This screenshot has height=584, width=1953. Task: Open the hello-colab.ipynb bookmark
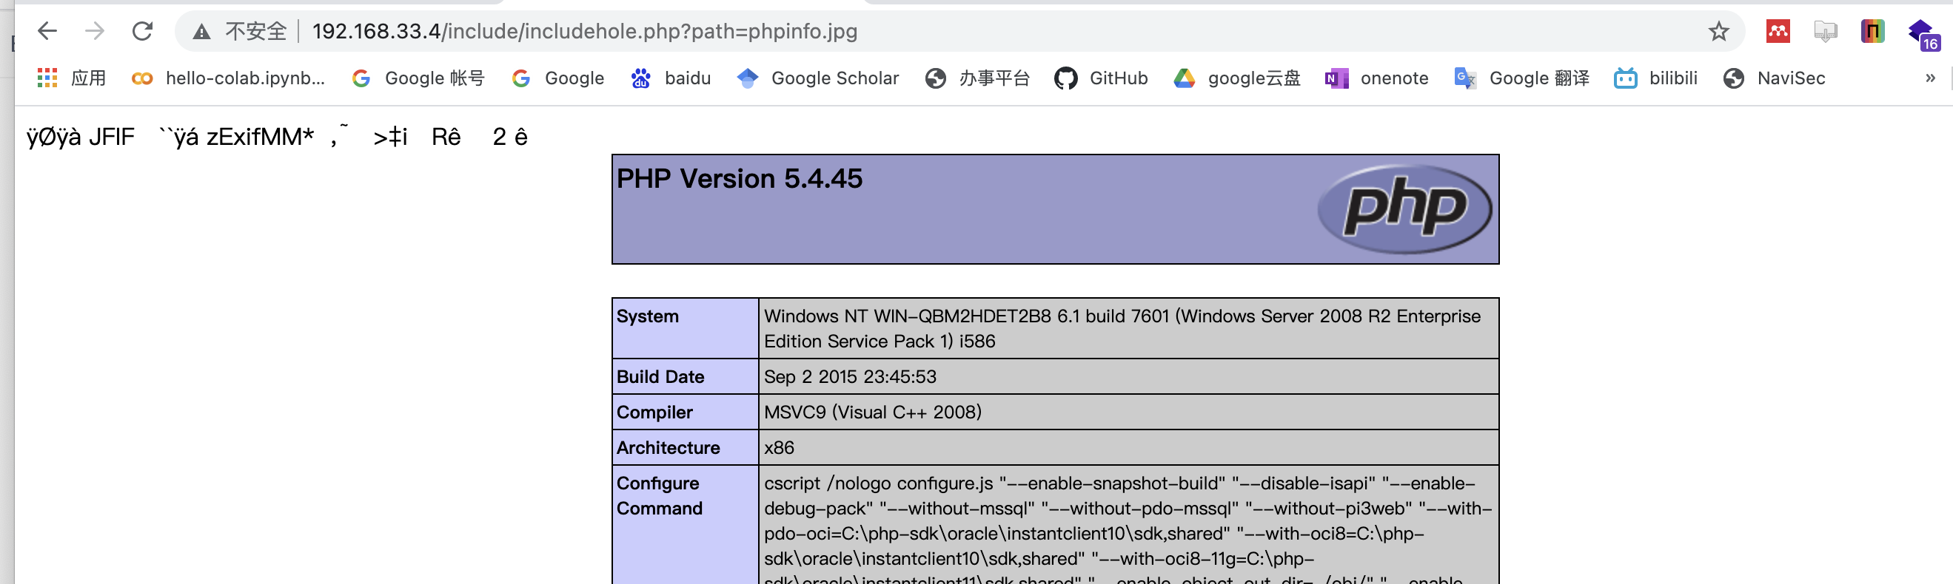tap(228, 78)
